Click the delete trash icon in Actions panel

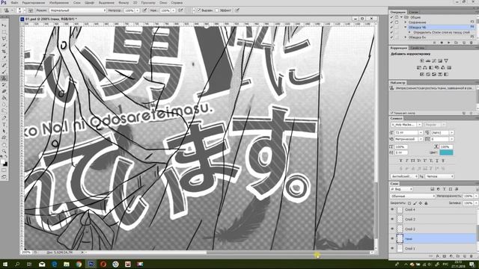pos(471,43)
